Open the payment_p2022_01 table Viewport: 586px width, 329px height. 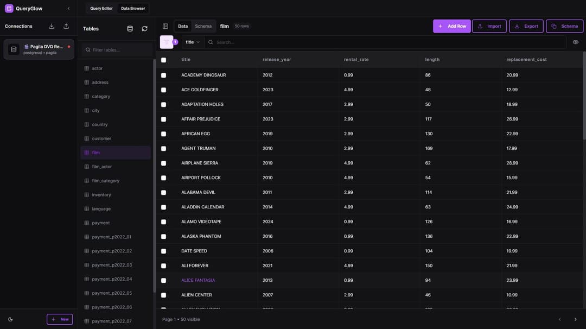pos(116,237)
